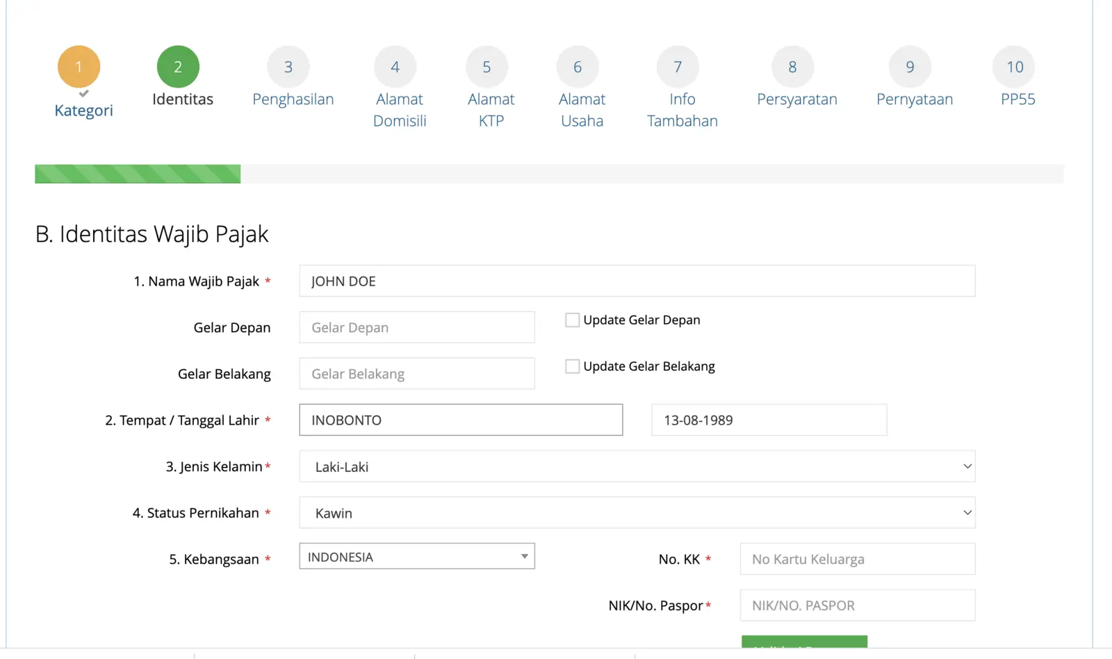
Task: Go to step 5 circle
Action: click(x=486, y=67)
